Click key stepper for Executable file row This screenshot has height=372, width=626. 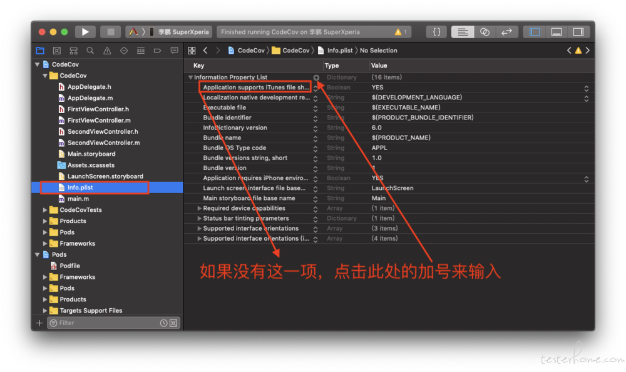click(x=316, y=108)
